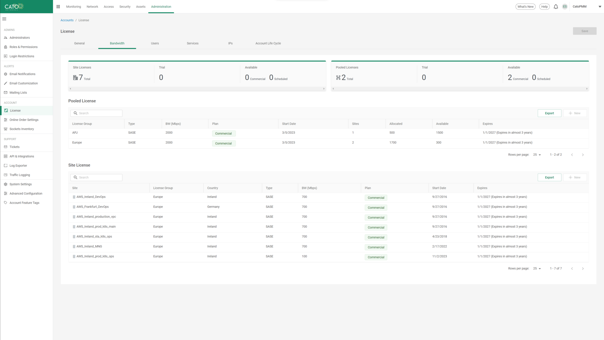Open the Log Exporter page

click(18, 166)
